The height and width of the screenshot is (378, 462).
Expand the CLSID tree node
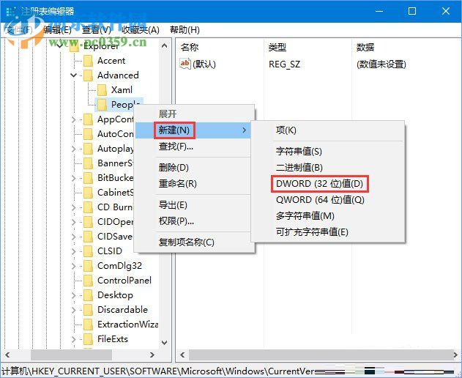point(74,251)
